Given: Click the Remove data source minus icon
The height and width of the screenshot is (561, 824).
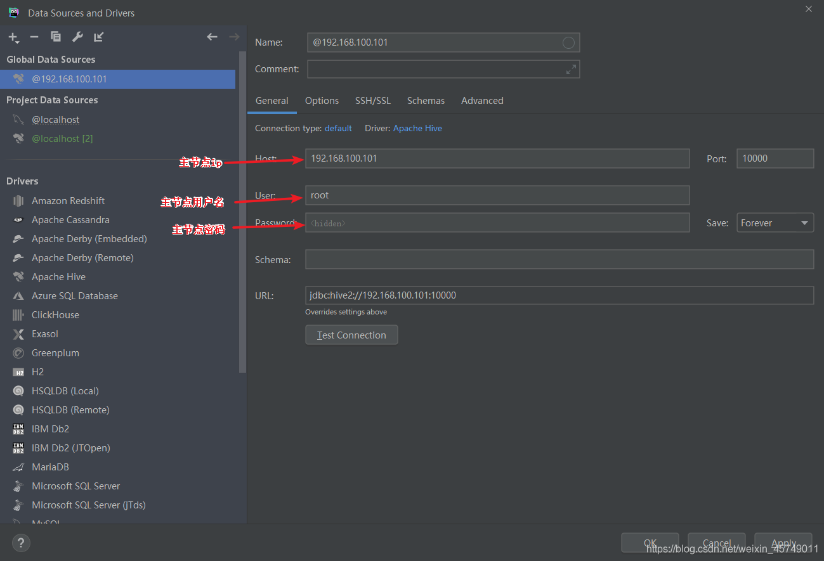Looking at the screenshot, I should [x=34, y=37].
